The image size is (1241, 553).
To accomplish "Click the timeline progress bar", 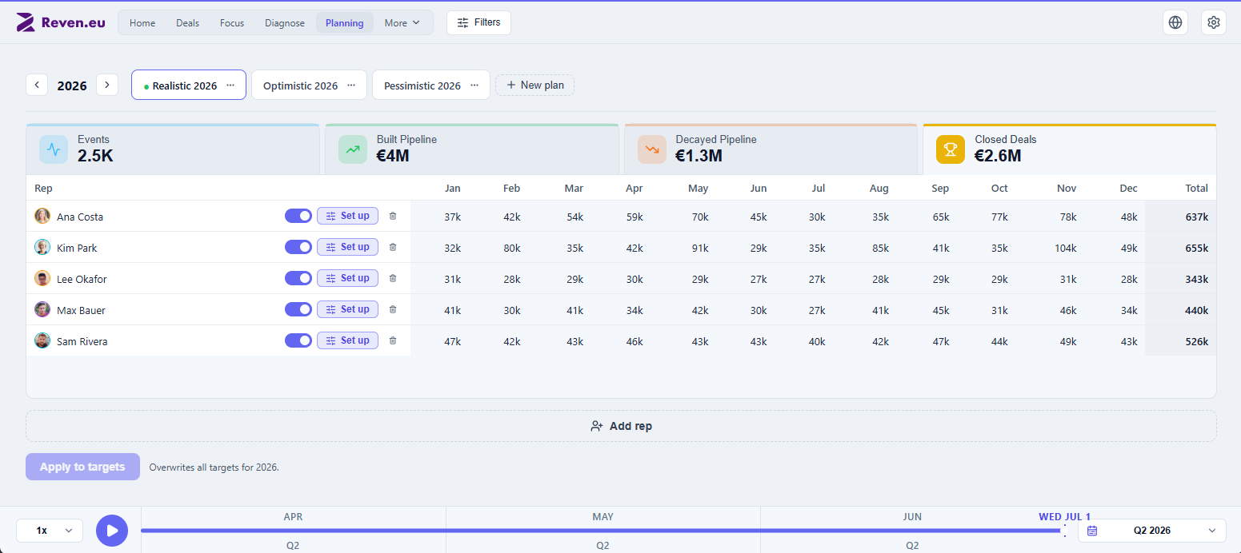I will (x=602, y=531).
